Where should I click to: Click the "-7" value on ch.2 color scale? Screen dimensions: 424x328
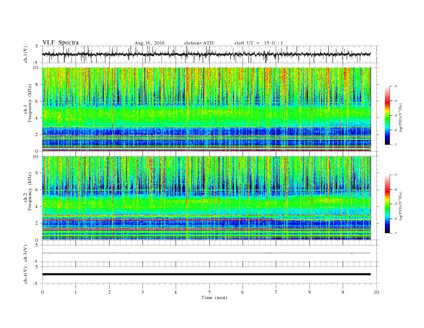click(395, 233)
